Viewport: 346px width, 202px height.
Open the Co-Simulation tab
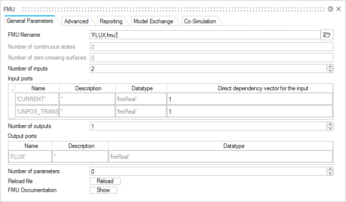(x=200, y=21)
